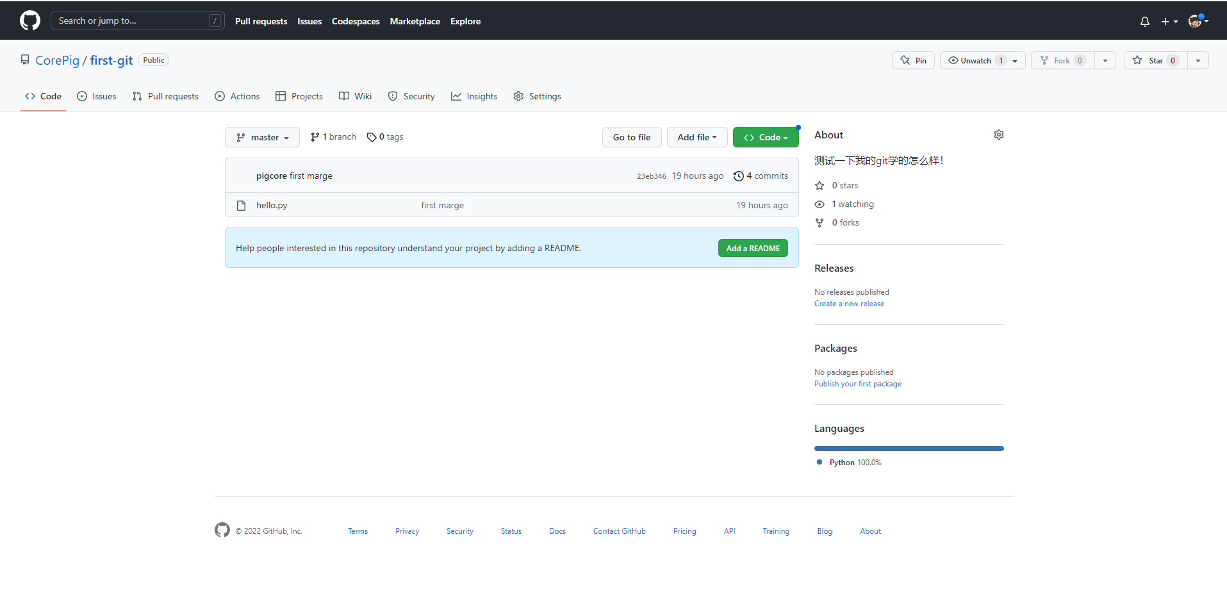Open commit hash 23eb346
Image resolution: width=1227 pixels, height=601 pixels.
tap(652, 176)
